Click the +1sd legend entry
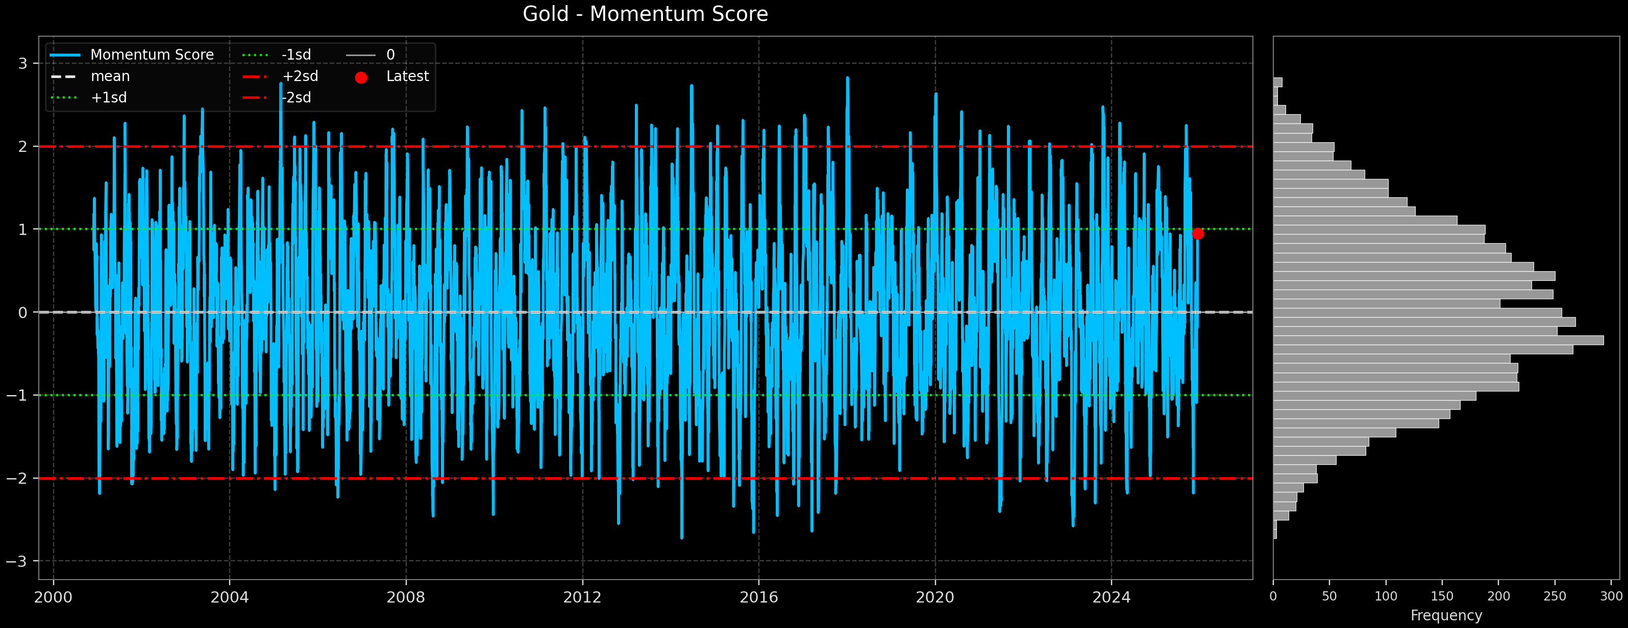Viewport: 1628px width, 628px height. (109, 98)
